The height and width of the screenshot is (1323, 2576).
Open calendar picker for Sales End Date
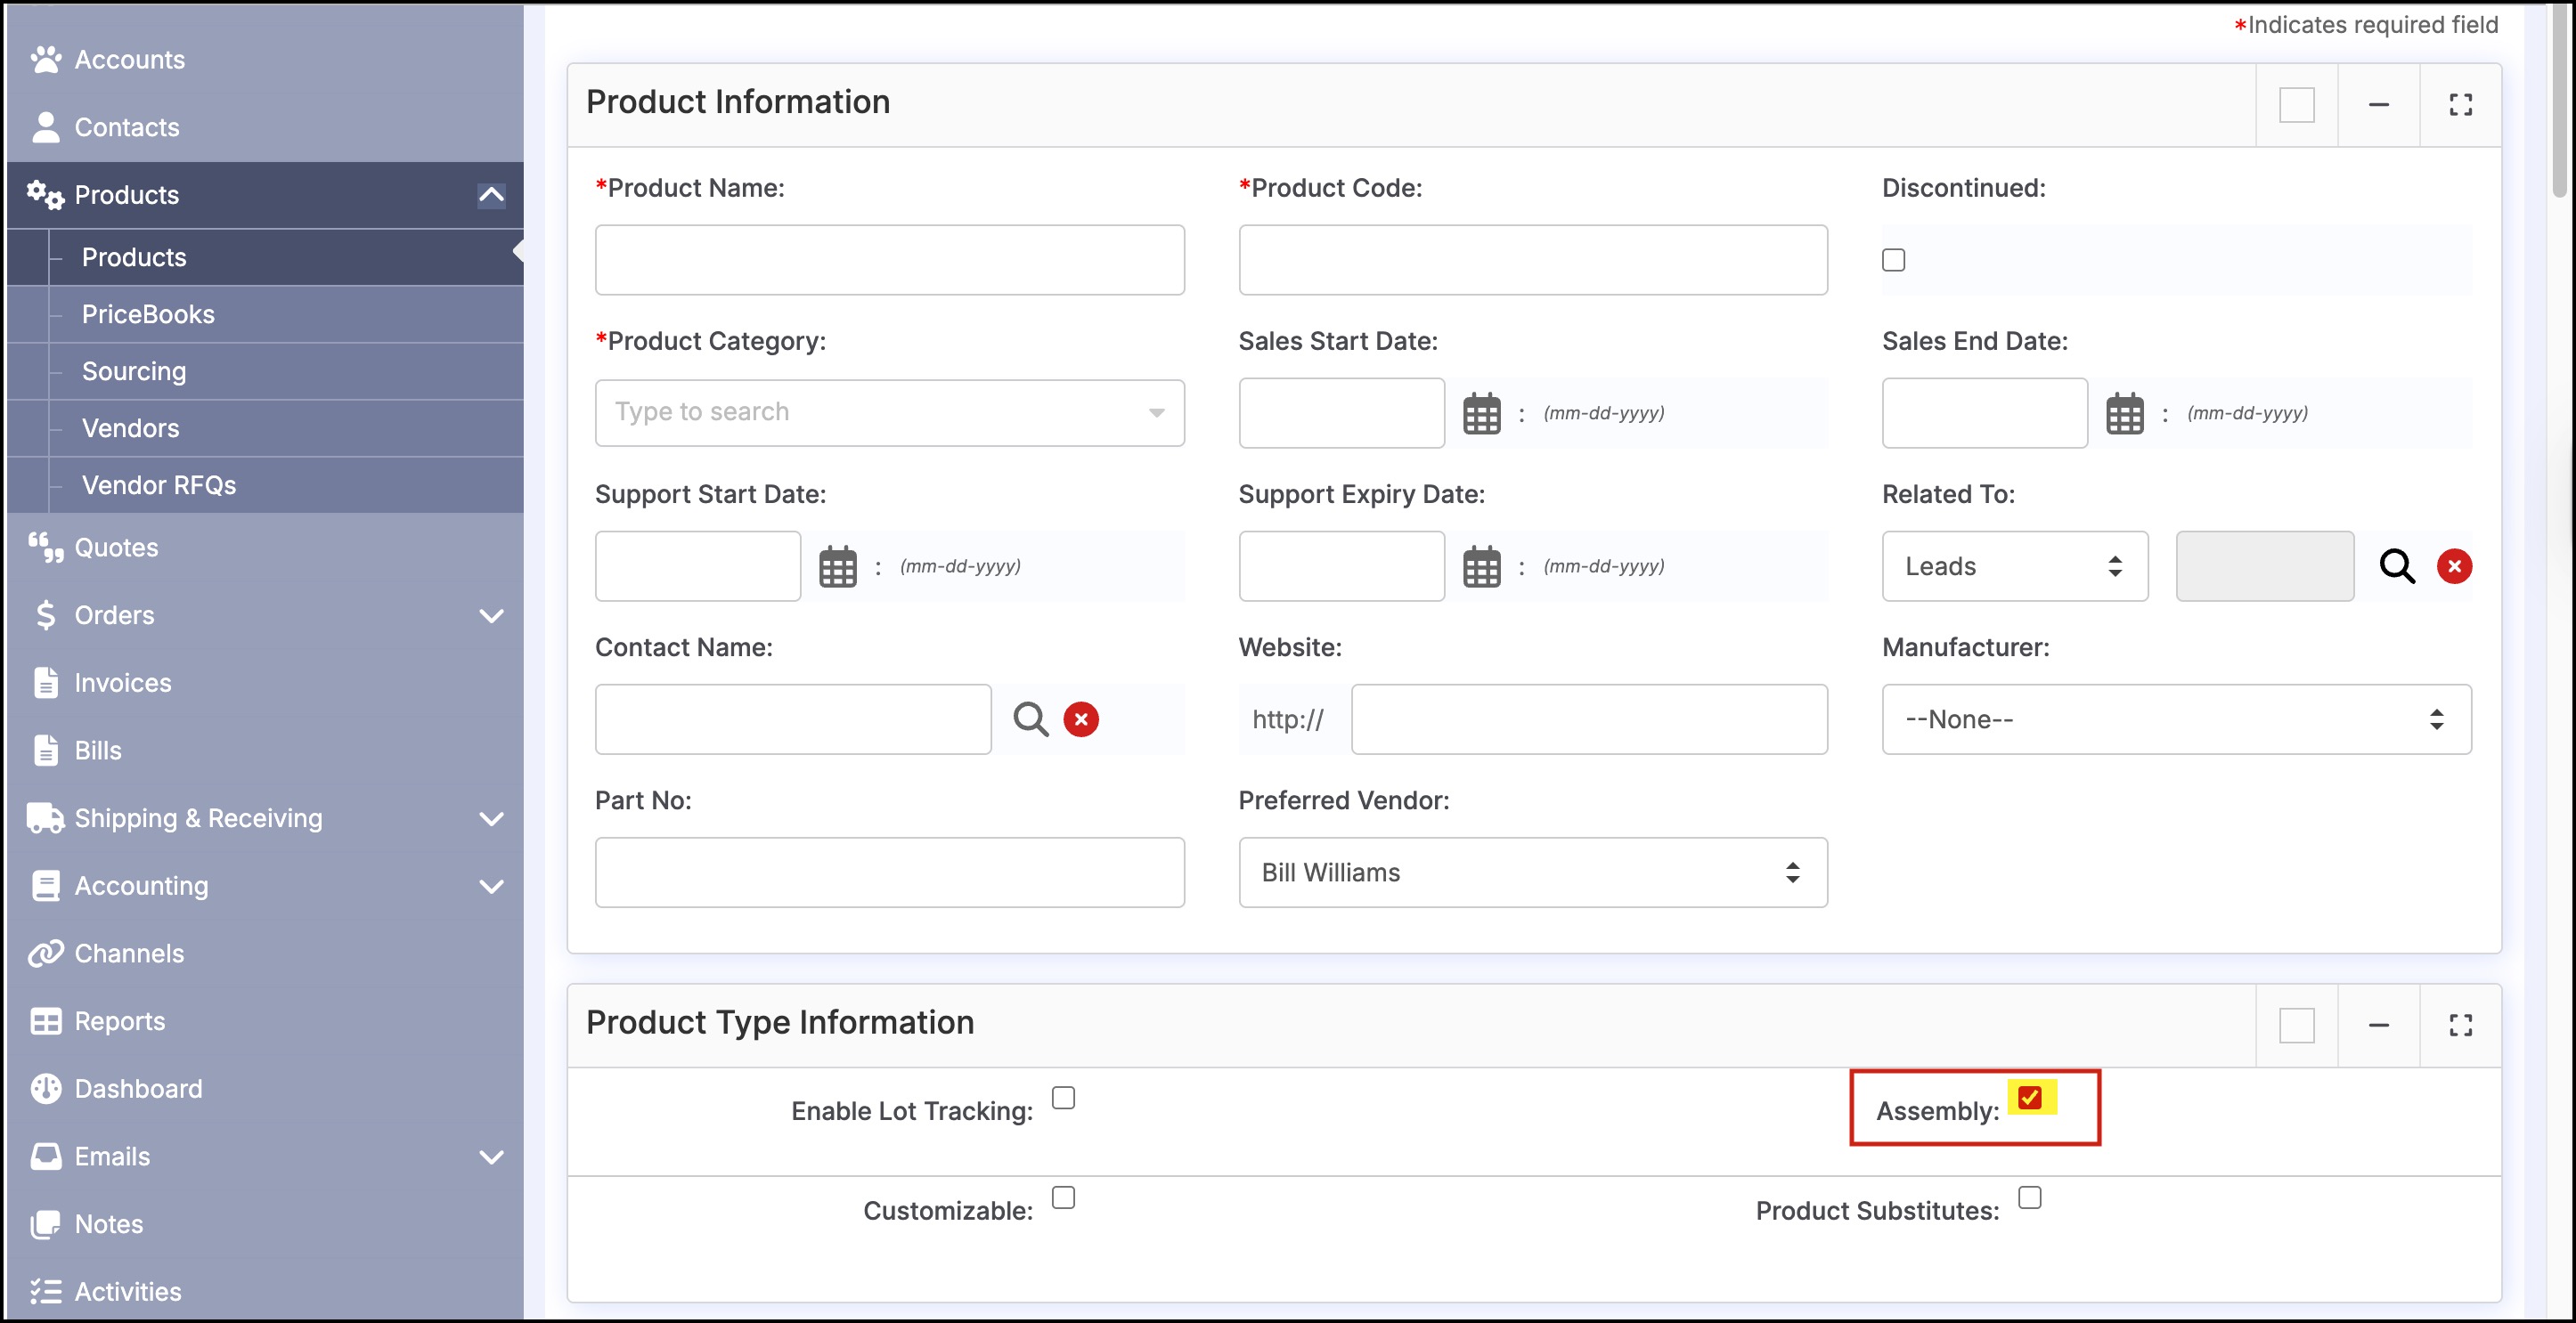pyautogui.click(x=2125, y=414)
